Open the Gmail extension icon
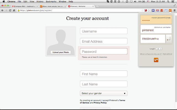Screen dimensions: 177x110 [x=157, y=10]
